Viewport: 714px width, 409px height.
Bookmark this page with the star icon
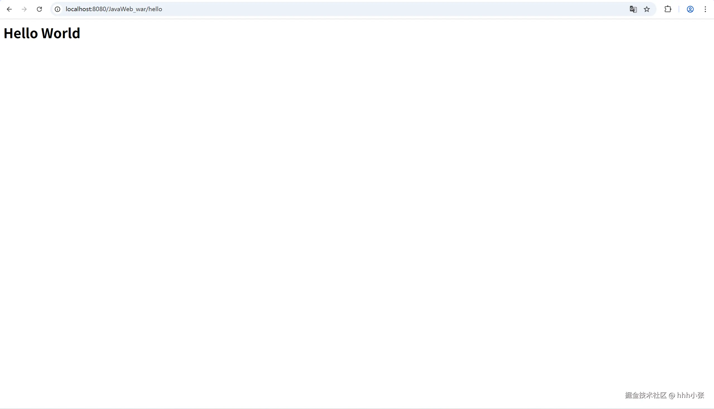(647, 9)
